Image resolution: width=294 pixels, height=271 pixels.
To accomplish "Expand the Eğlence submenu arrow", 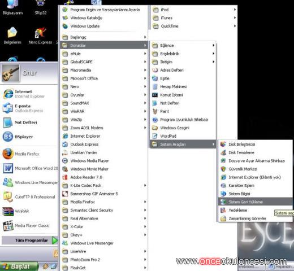I will tap(213, 45).
